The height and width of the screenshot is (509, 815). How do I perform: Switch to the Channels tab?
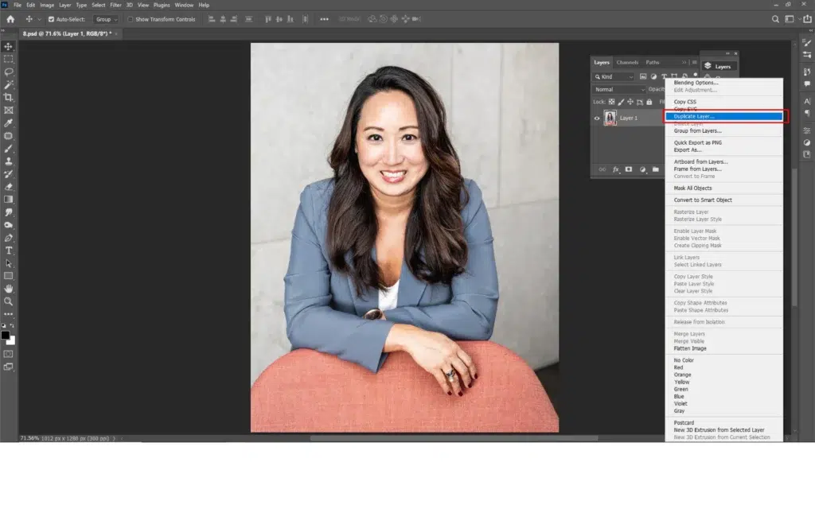pos(627,62)
